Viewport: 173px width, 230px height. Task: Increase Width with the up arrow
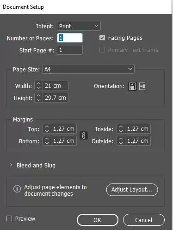[x=38, y=83]
